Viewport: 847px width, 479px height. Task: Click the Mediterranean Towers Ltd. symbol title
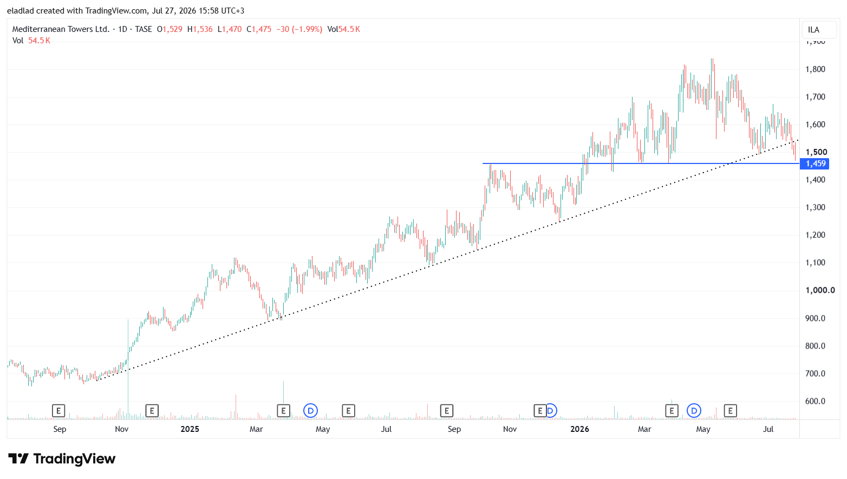[x=61, y=29]
